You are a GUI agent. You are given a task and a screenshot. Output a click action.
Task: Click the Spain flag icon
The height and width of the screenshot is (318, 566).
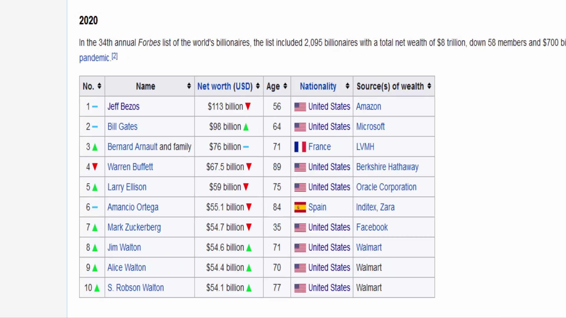coord(300,207)
